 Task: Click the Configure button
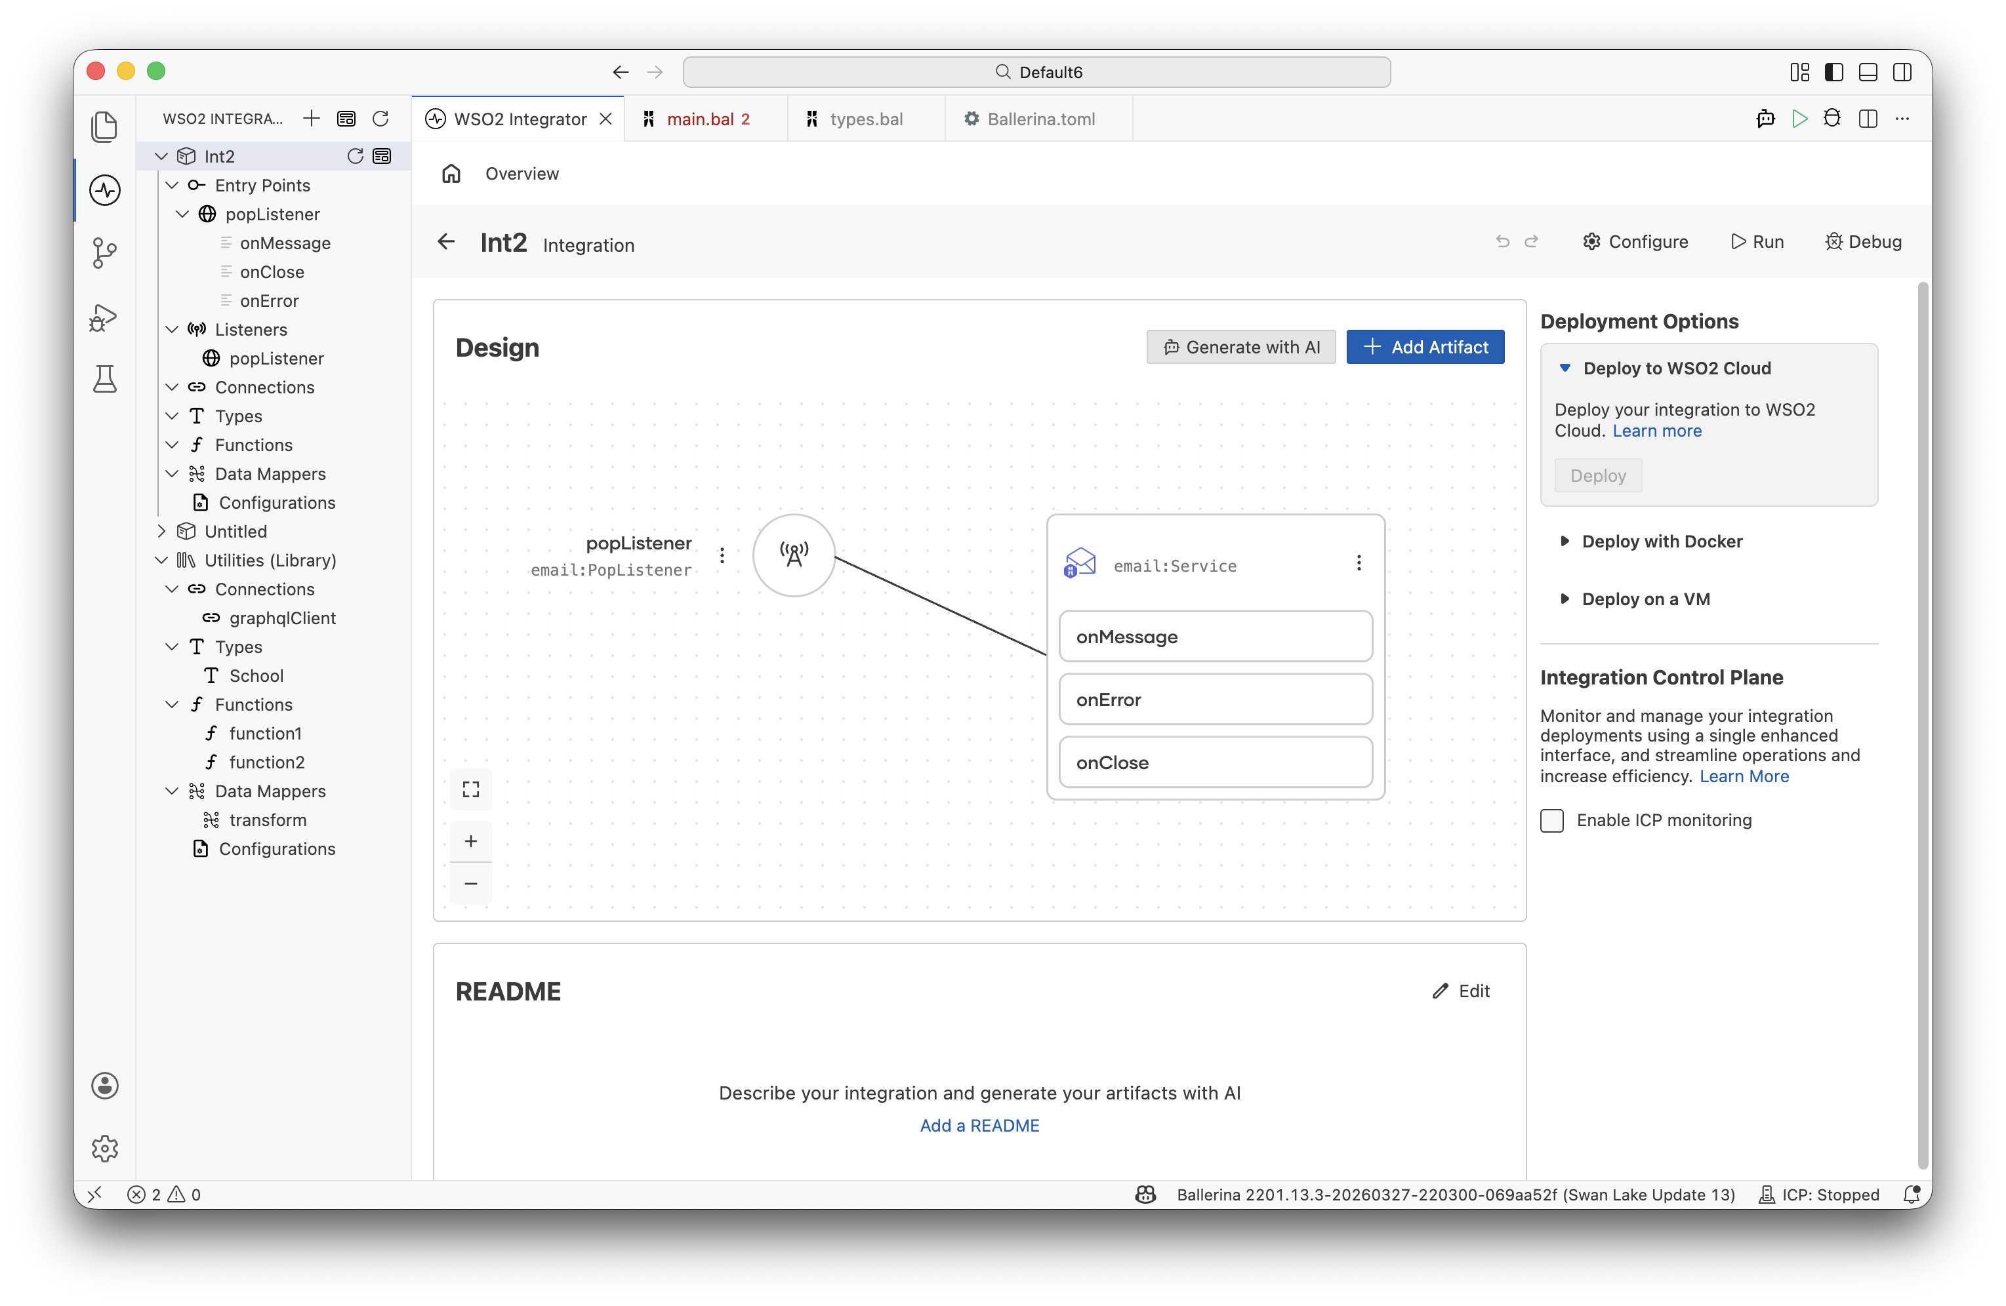1635,242
